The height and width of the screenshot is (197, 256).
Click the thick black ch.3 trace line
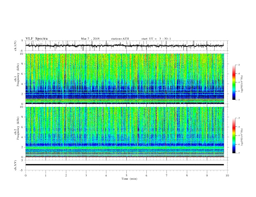[124, 165]
